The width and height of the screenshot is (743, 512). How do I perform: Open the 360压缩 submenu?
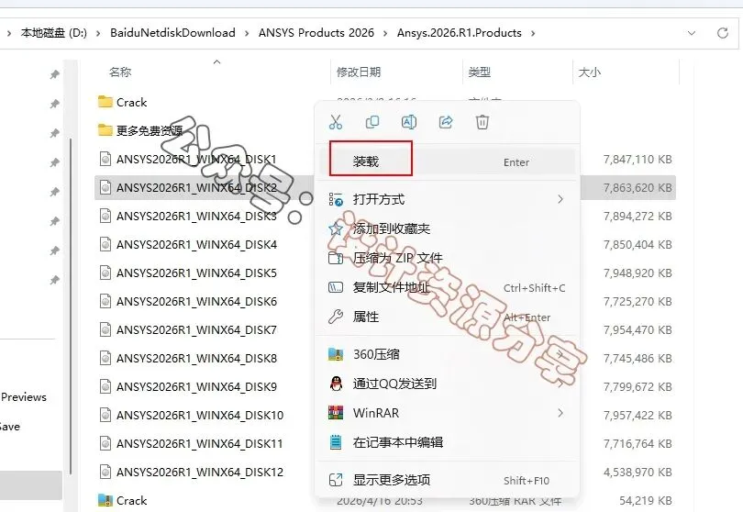point(447,354)
